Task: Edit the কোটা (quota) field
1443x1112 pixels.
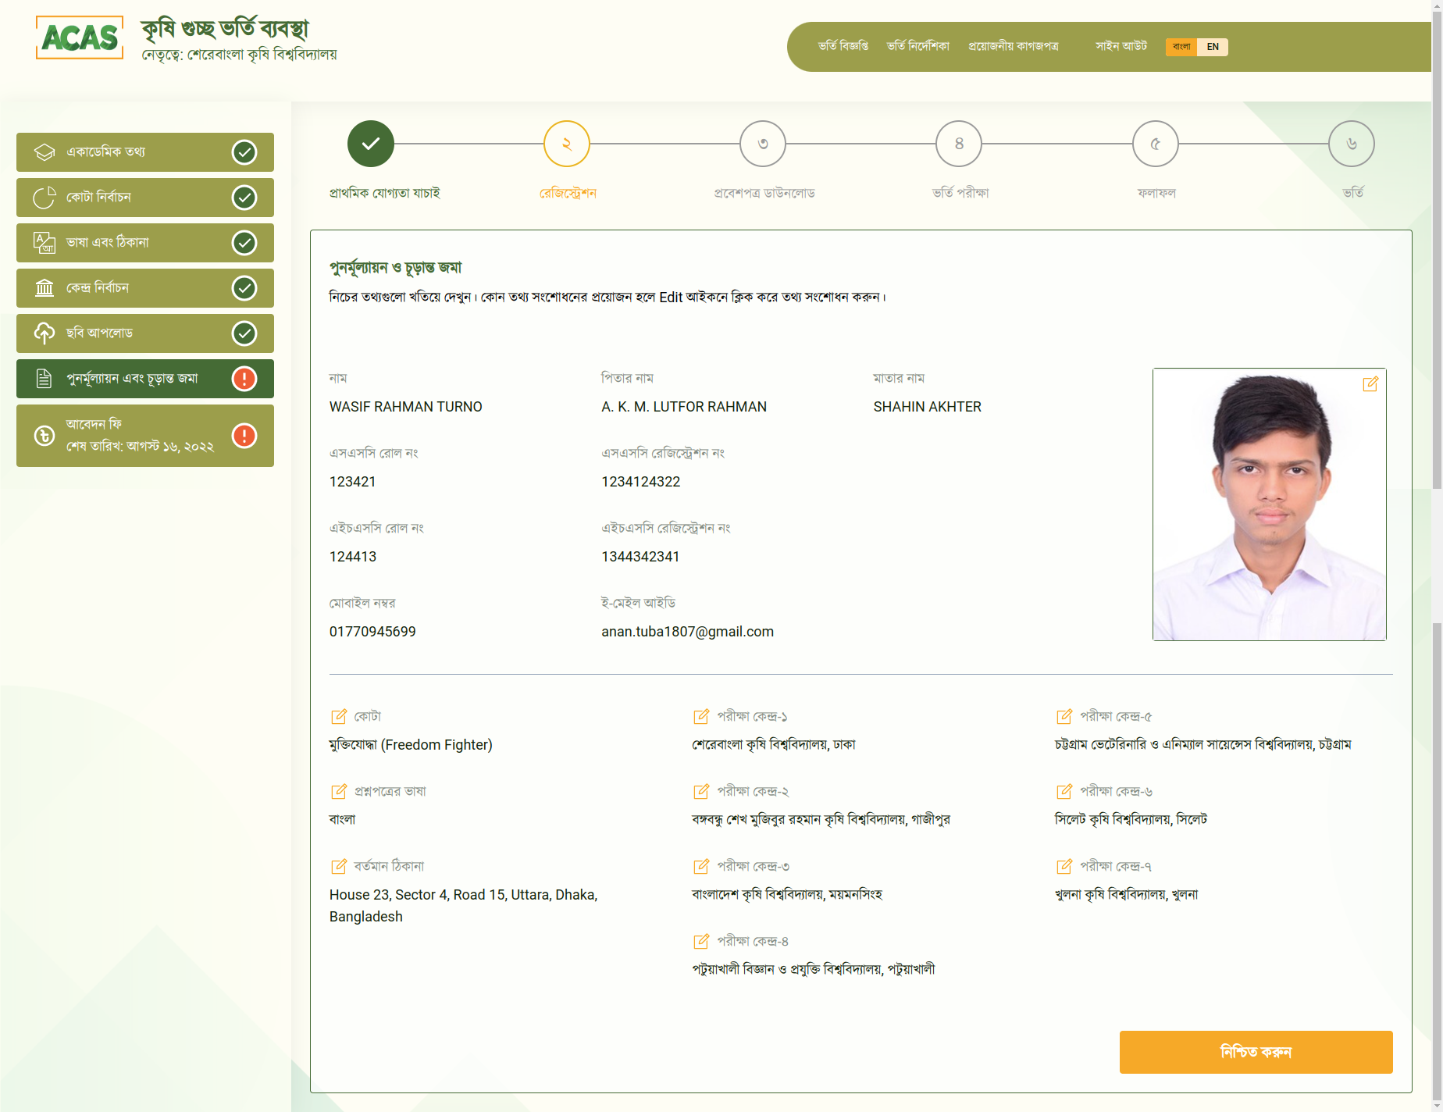Action: point(339,716)
